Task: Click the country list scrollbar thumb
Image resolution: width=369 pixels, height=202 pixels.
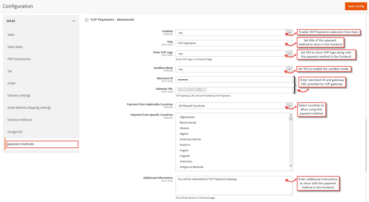Action: pyautogui.click(x=291, y=119)
